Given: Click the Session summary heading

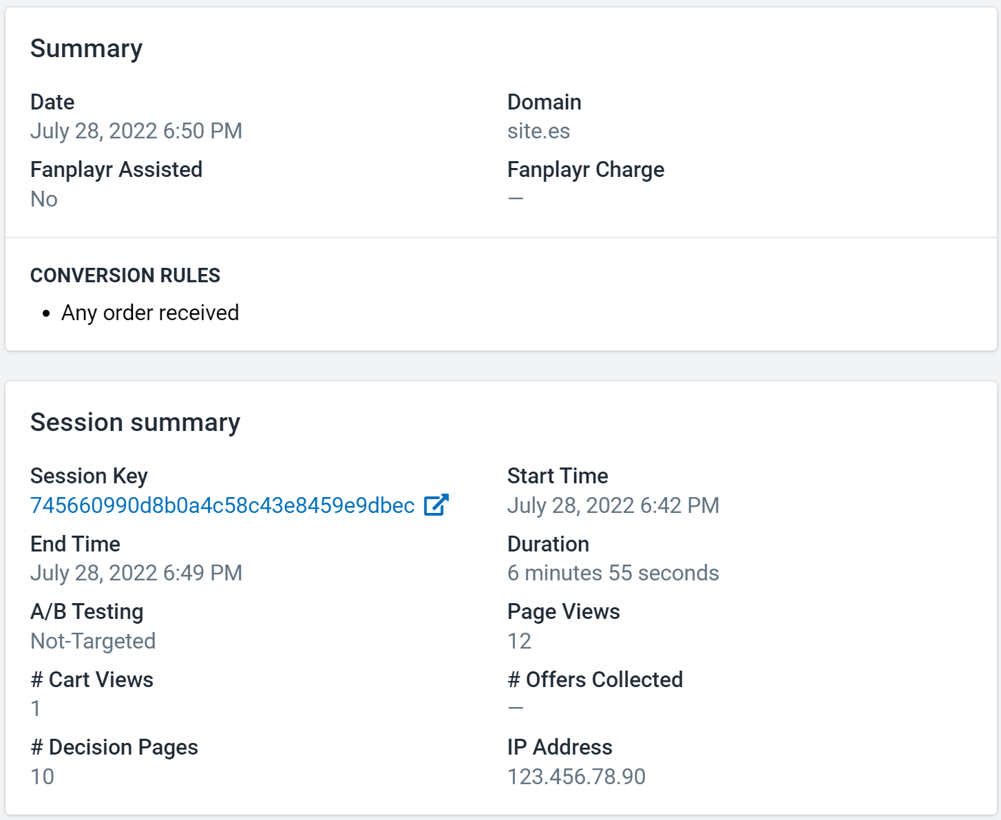Looking at the screenshot, I should (136, 422).
